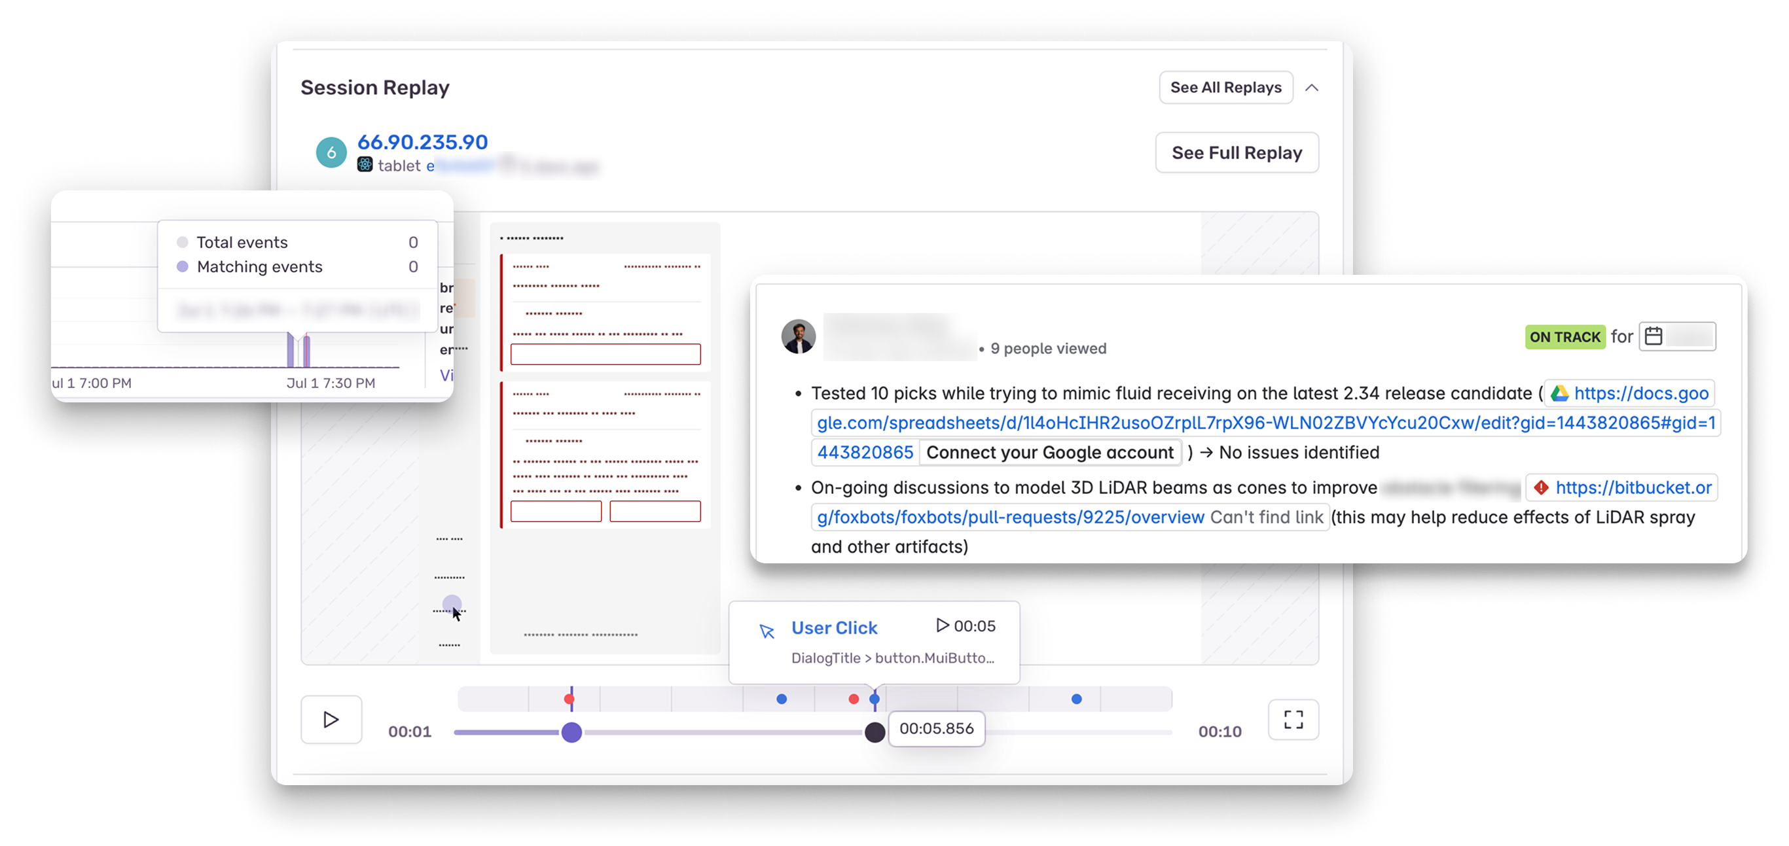Click the calendar icon next to ON TRACK

tap(1653, 336)
